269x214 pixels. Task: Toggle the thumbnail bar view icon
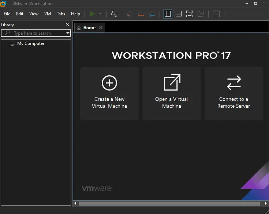[x=179, y=14]
